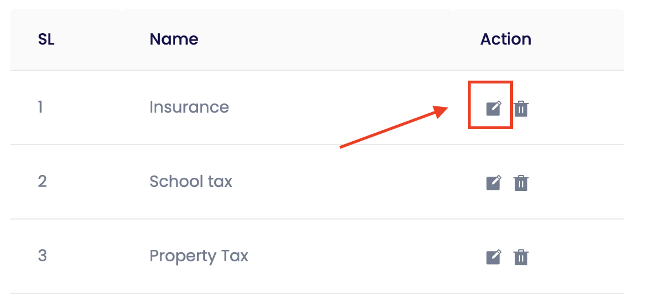The image size is (647, 295).
Task: Click the border of the red highlight box
Action: (490, 82)
